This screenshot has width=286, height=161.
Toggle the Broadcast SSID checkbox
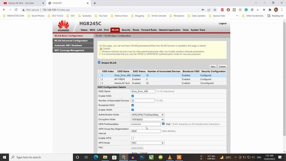133,105
